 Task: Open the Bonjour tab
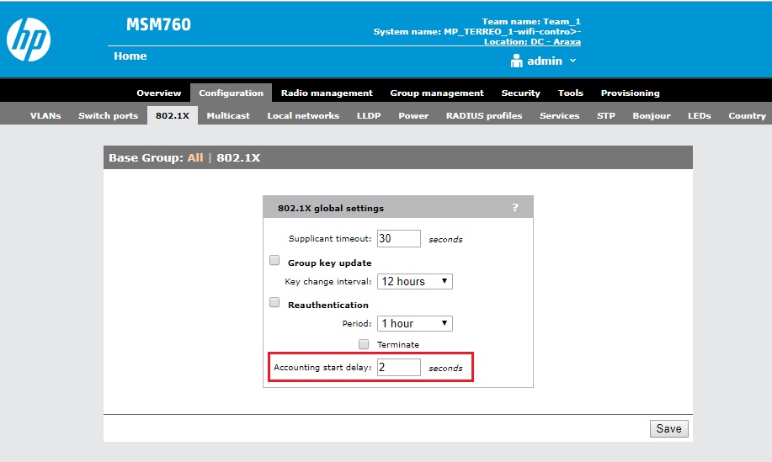(652, 115)
